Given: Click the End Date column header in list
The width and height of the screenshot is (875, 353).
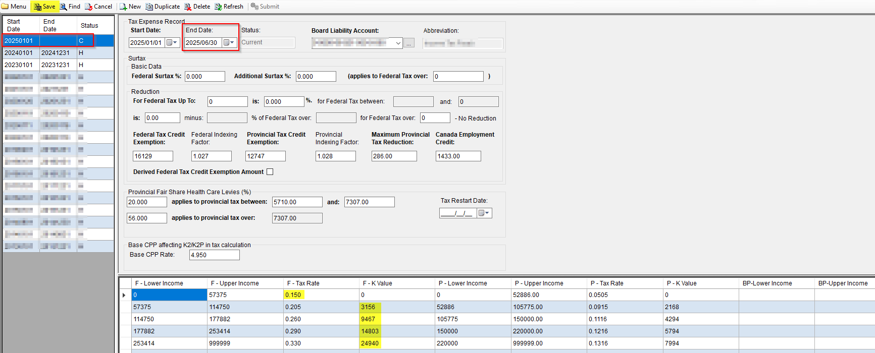Looking at the screenshot, I should [x=58, y=25].
